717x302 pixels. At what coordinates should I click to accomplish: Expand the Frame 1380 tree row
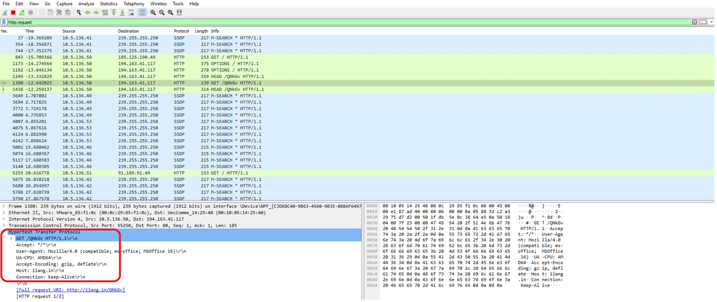(4, 206)
